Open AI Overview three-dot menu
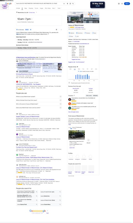133x223 pixels. pos(61,30)
